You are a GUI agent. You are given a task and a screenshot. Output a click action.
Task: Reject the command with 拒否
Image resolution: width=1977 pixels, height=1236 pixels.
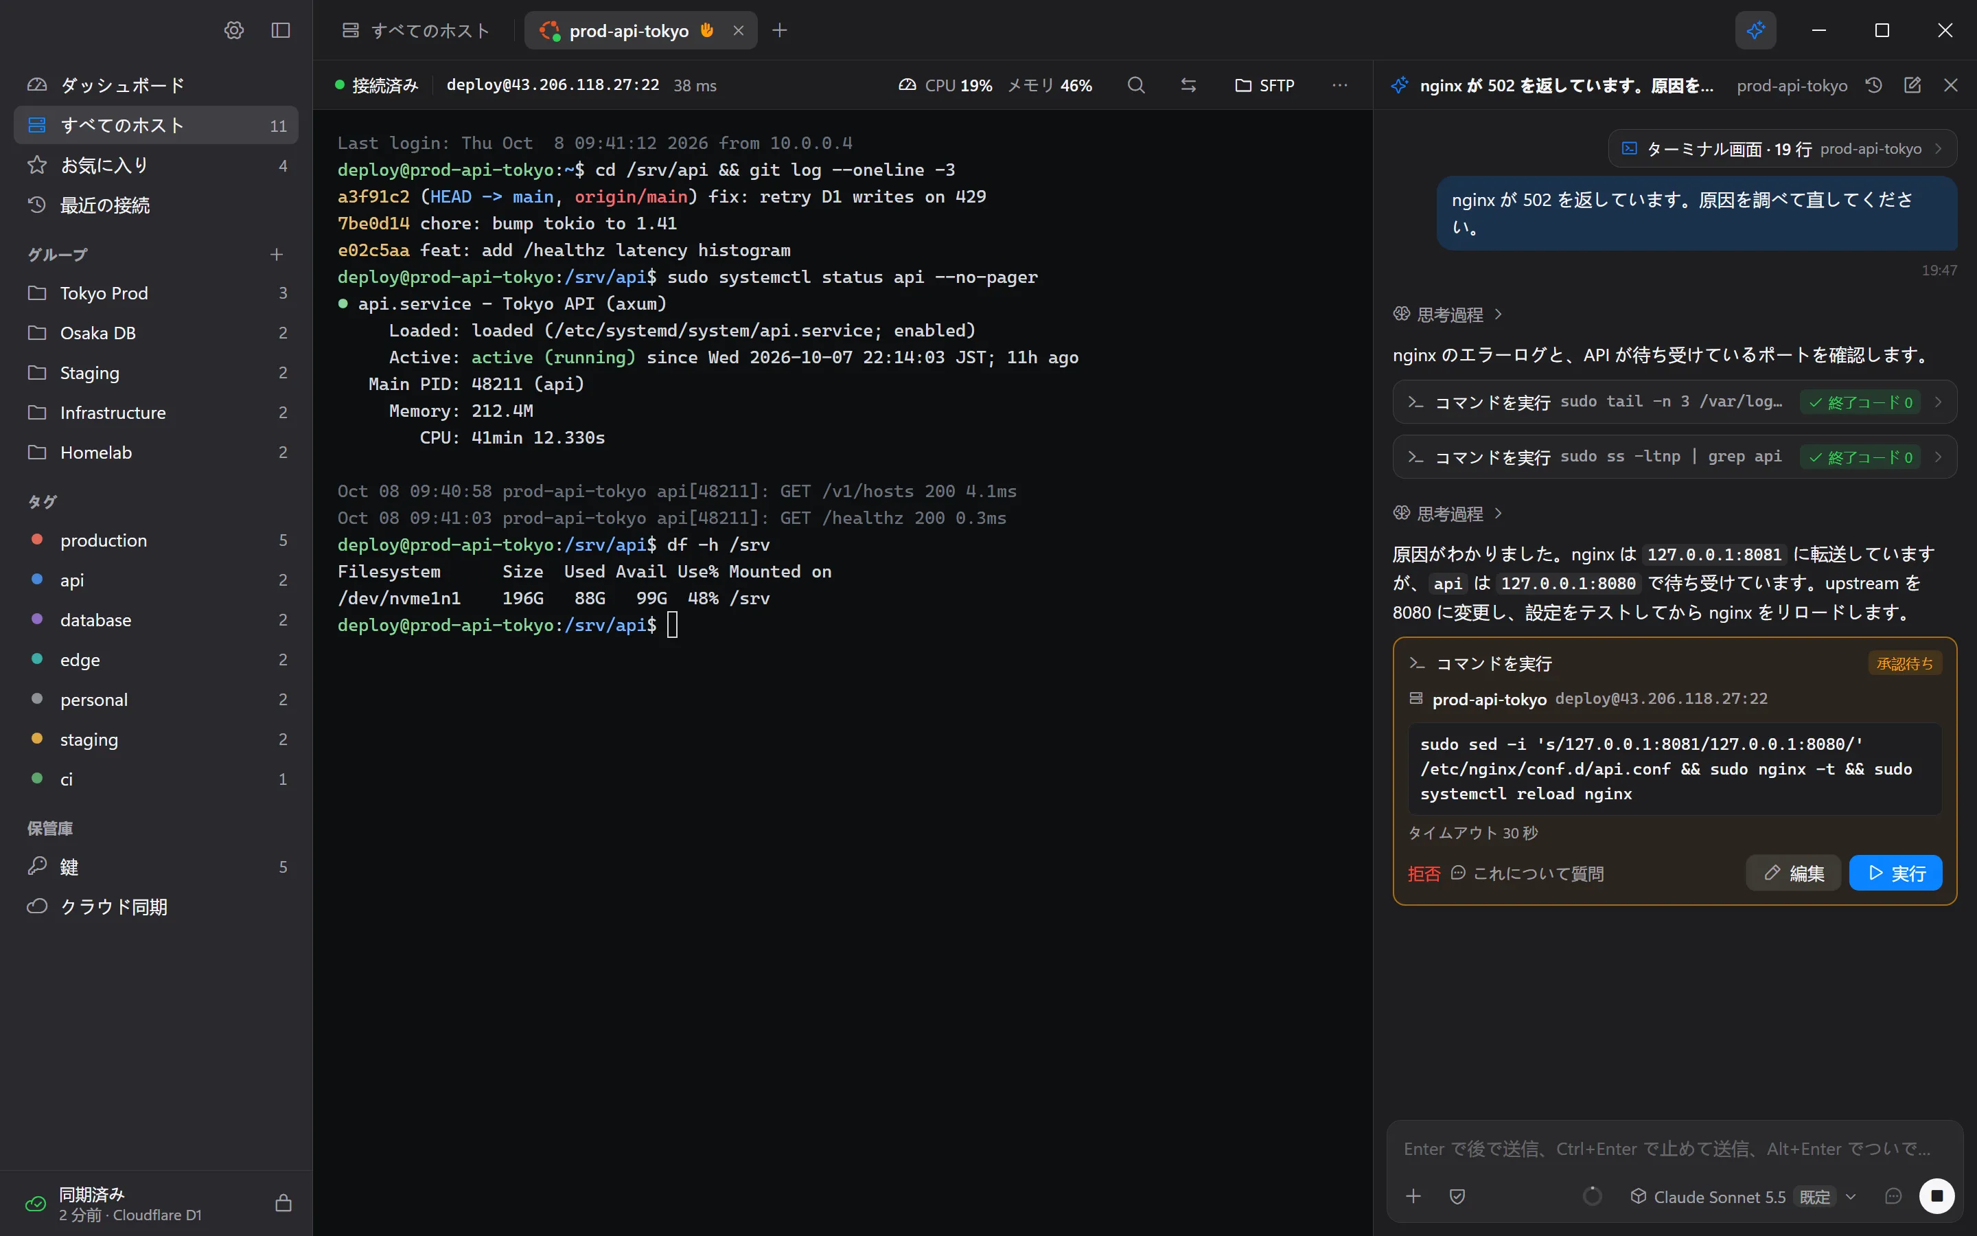click(x=1423, y=874)
